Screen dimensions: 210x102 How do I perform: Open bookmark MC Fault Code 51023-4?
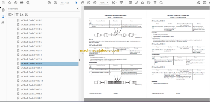point(31,72)
